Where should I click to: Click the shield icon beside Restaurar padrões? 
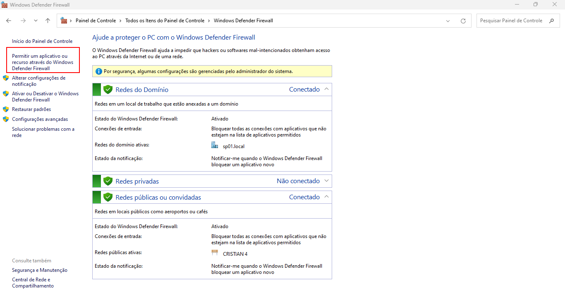[6, 109]
